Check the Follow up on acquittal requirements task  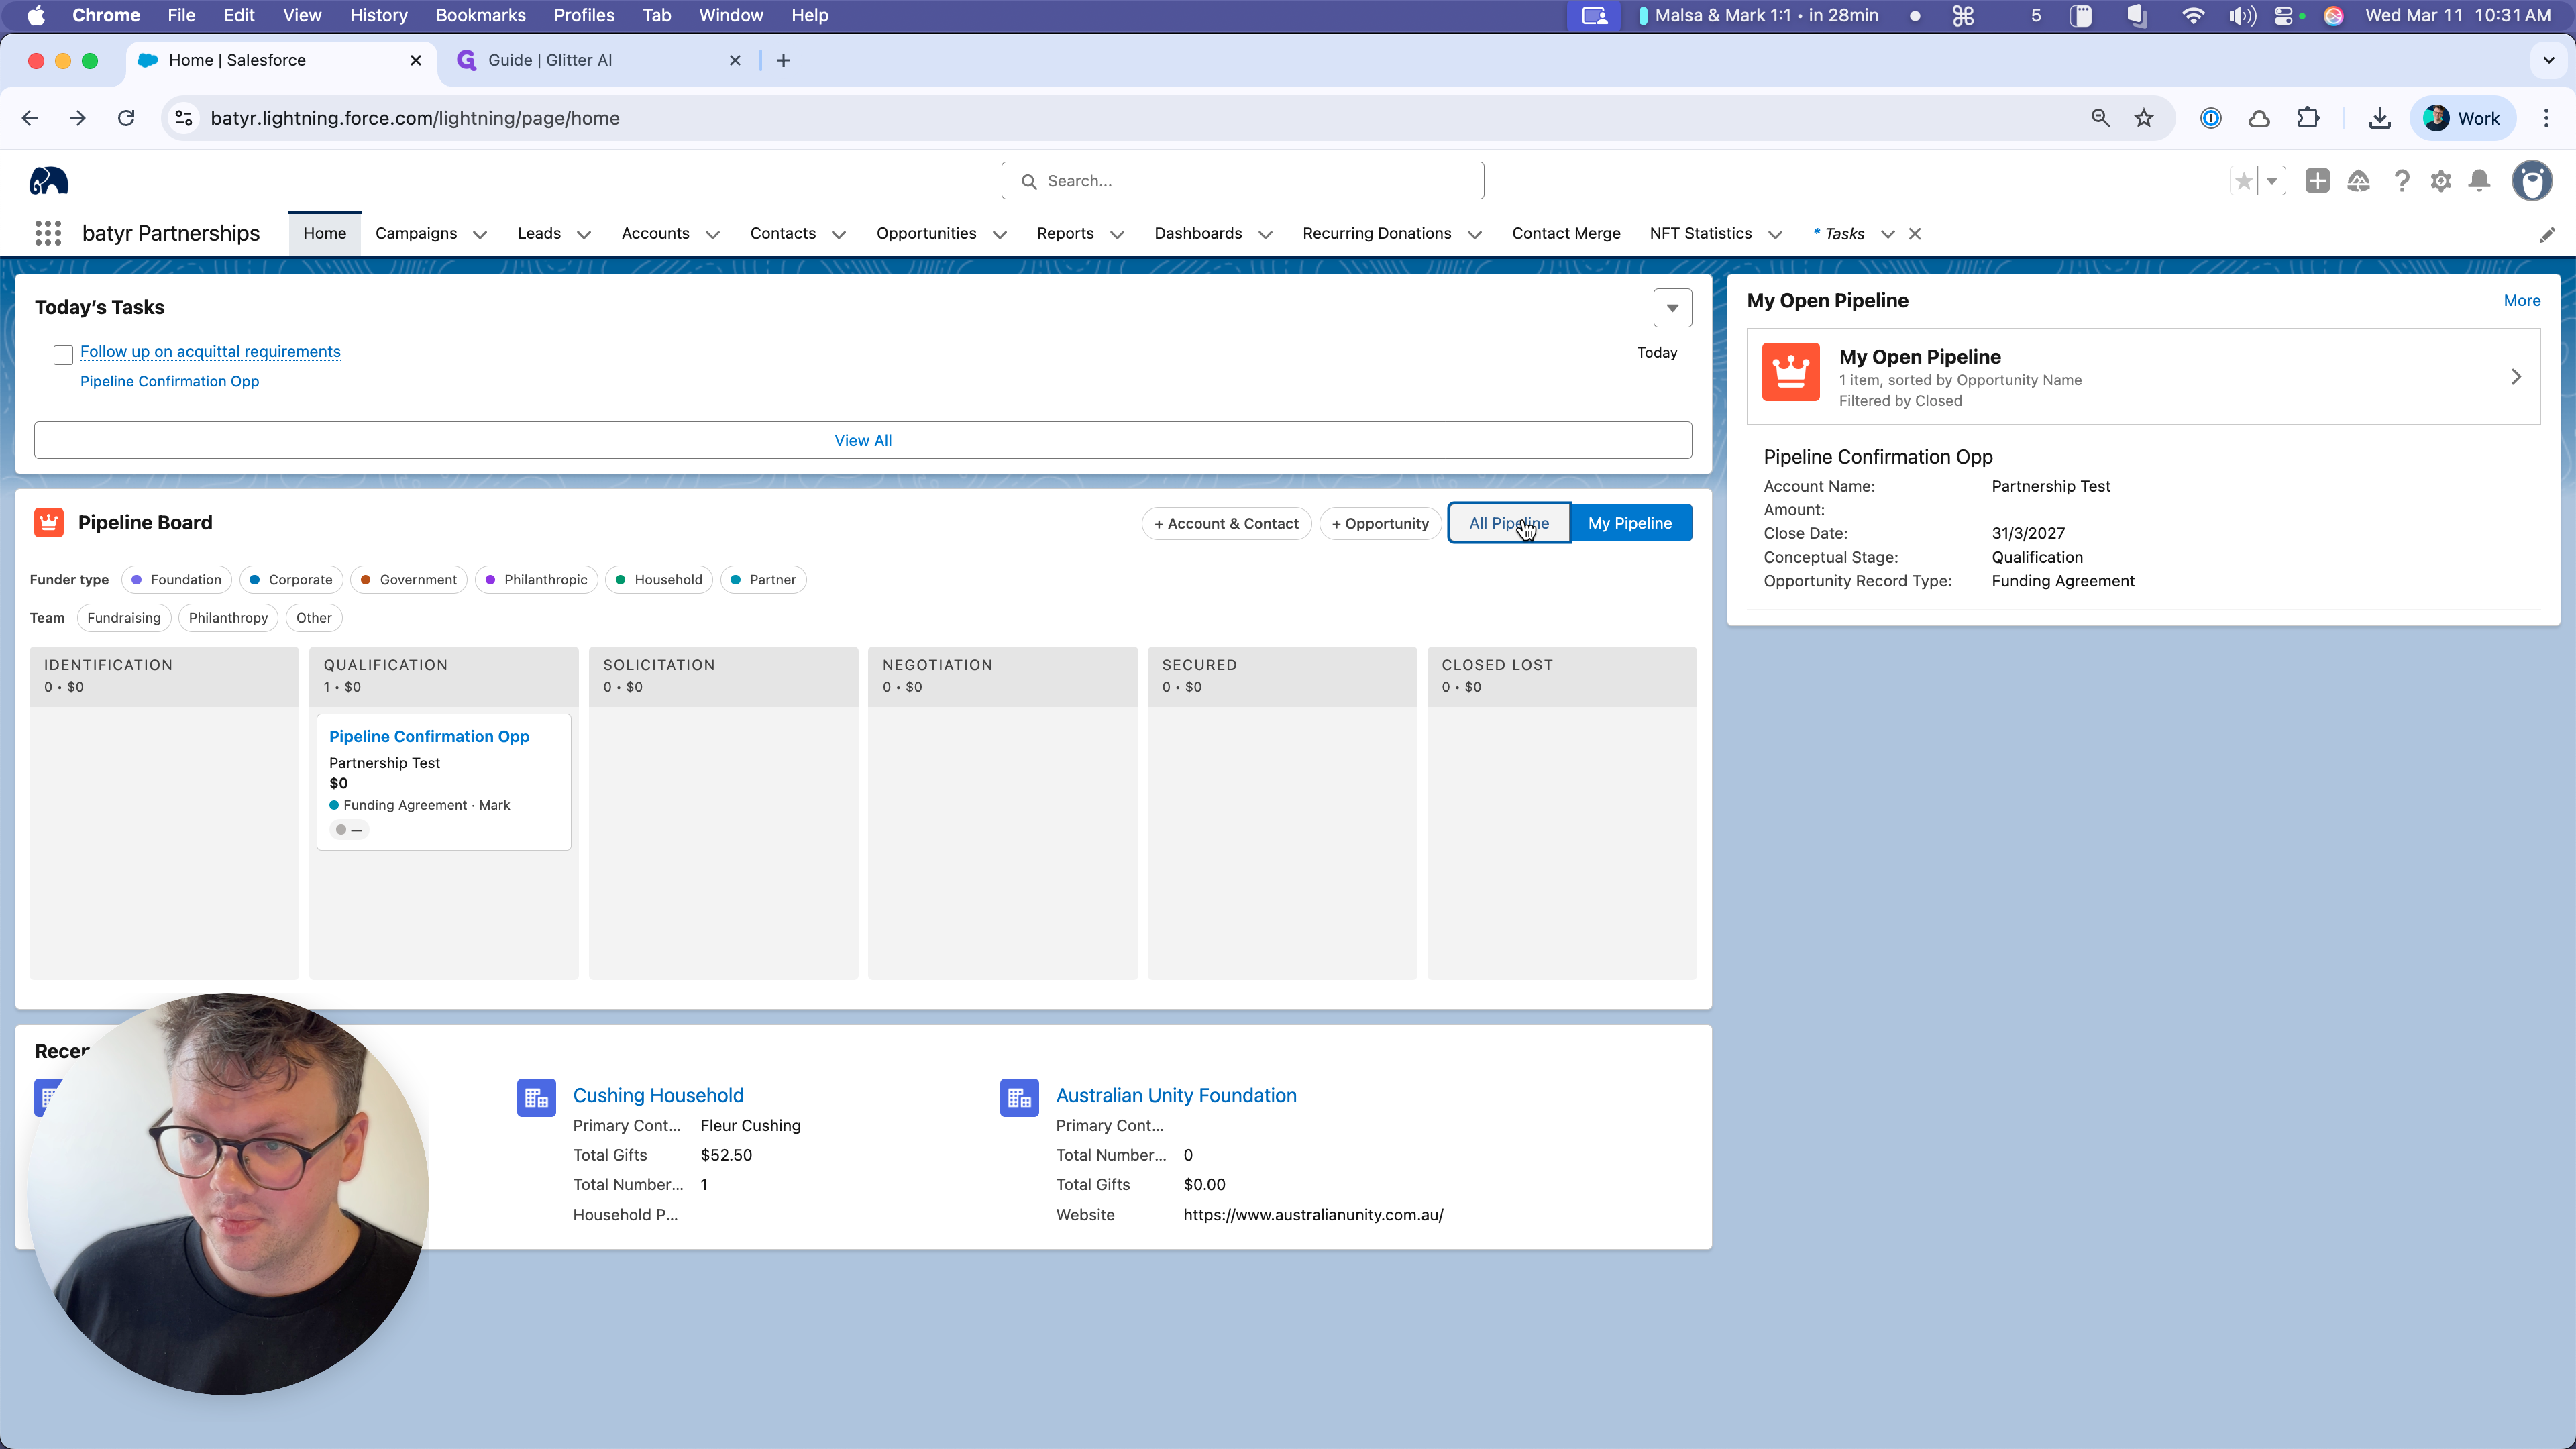pos(63,355)
